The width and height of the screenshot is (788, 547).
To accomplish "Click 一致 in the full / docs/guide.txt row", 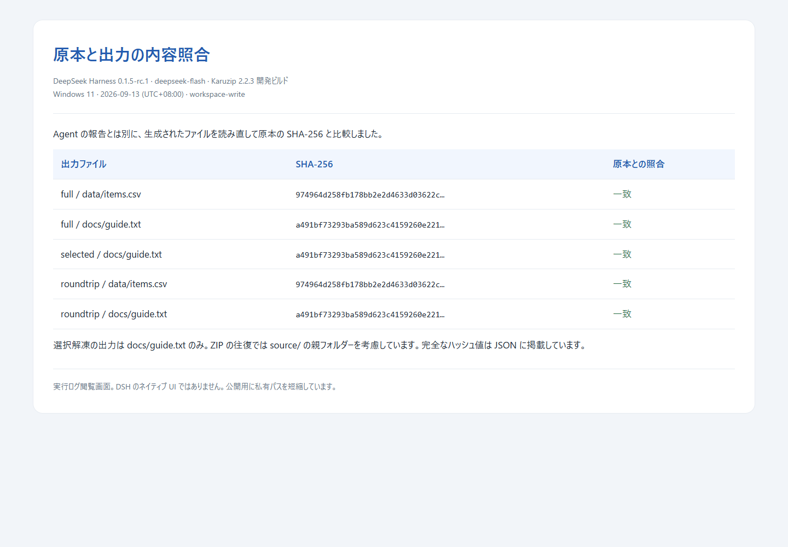I will pos(622,224).
